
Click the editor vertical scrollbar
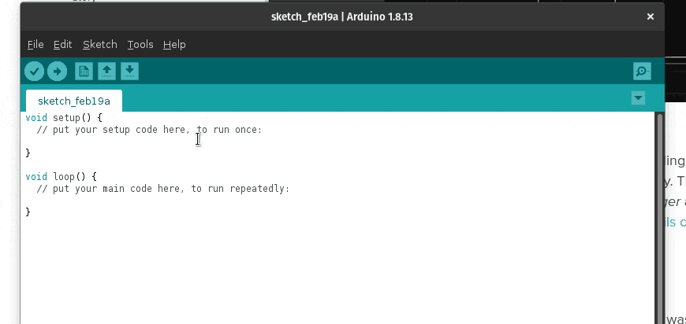click(660, 218)
